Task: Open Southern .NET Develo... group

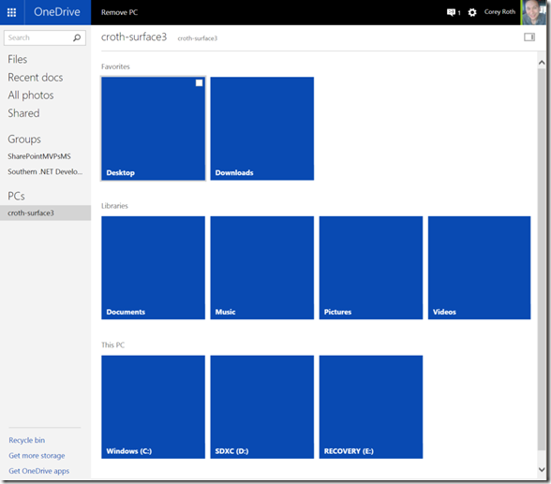Action: pos(45,171)
